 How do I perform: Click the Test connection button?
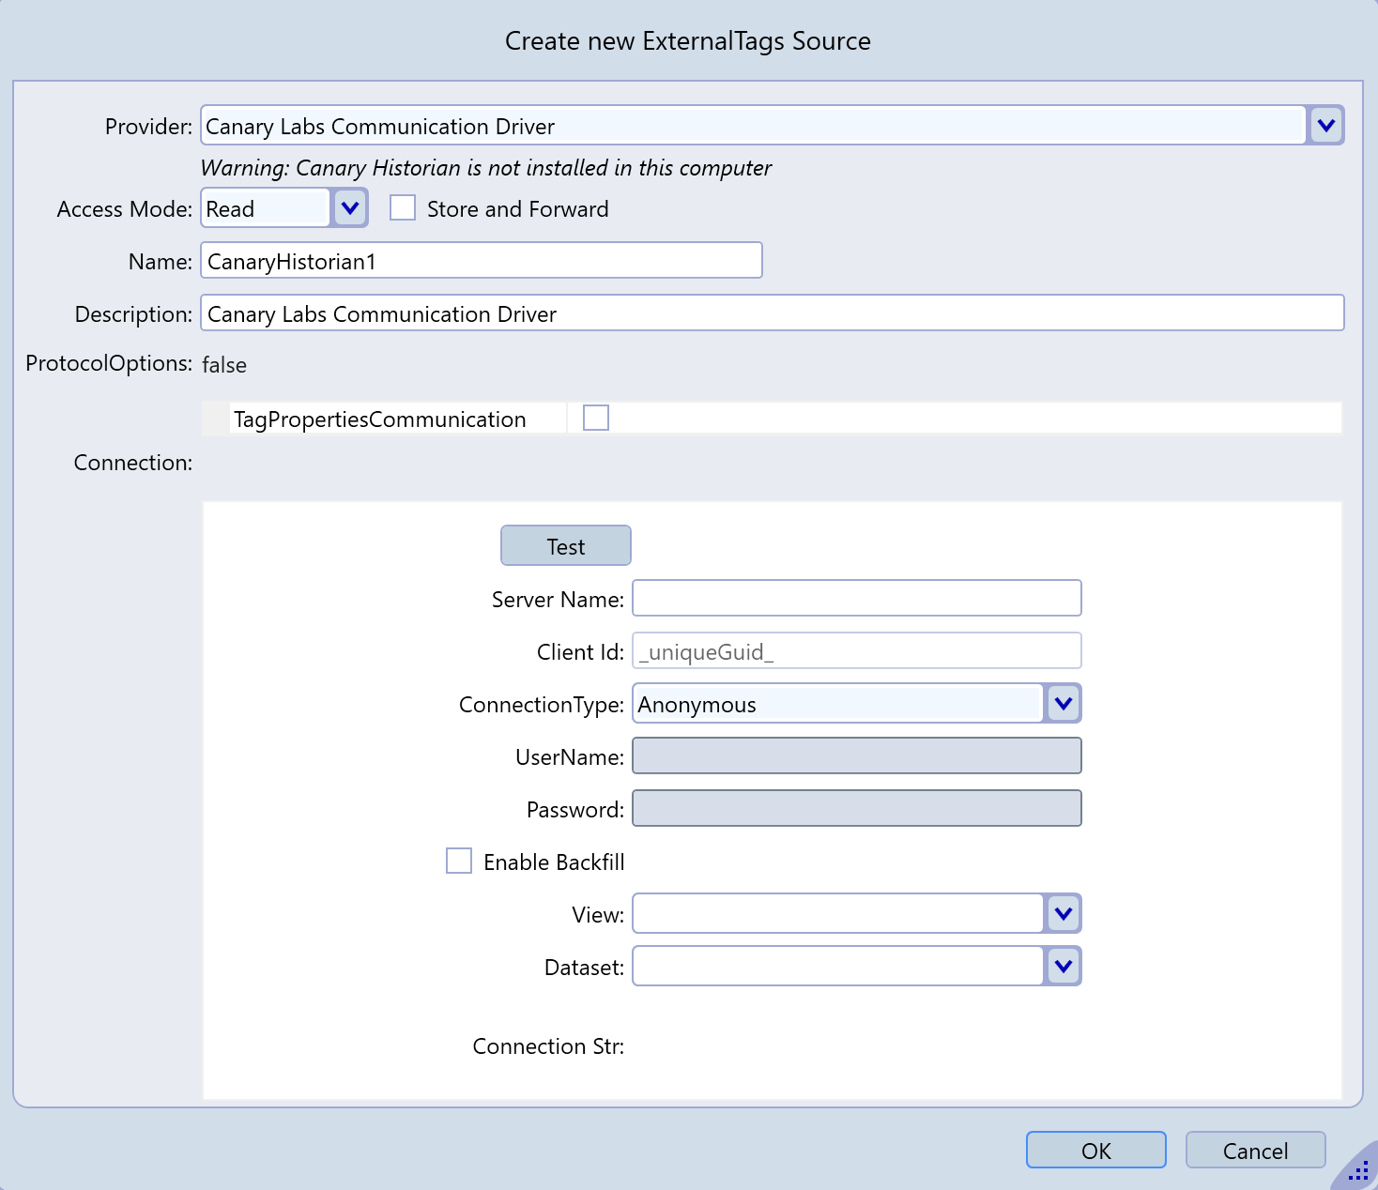(565, 546)
